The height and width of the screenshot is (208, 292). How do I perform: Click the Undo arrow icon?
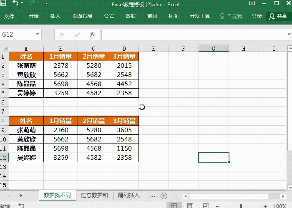coord(16,5)
